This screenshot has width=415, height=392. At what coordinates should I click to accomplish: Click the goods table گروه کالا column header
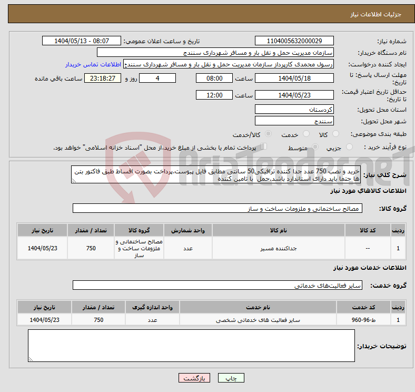tap(139, 230)
